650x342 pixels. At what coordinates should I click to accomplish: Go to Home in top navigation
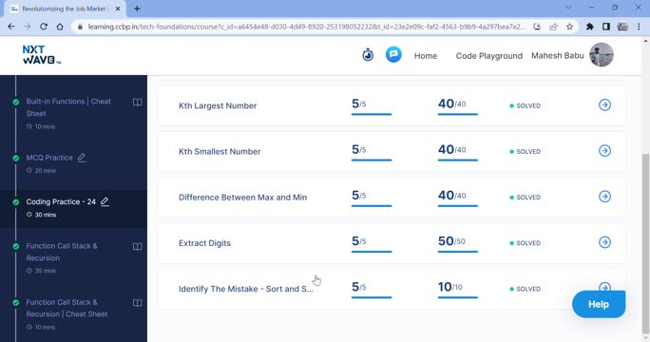[x=426, y=56]
